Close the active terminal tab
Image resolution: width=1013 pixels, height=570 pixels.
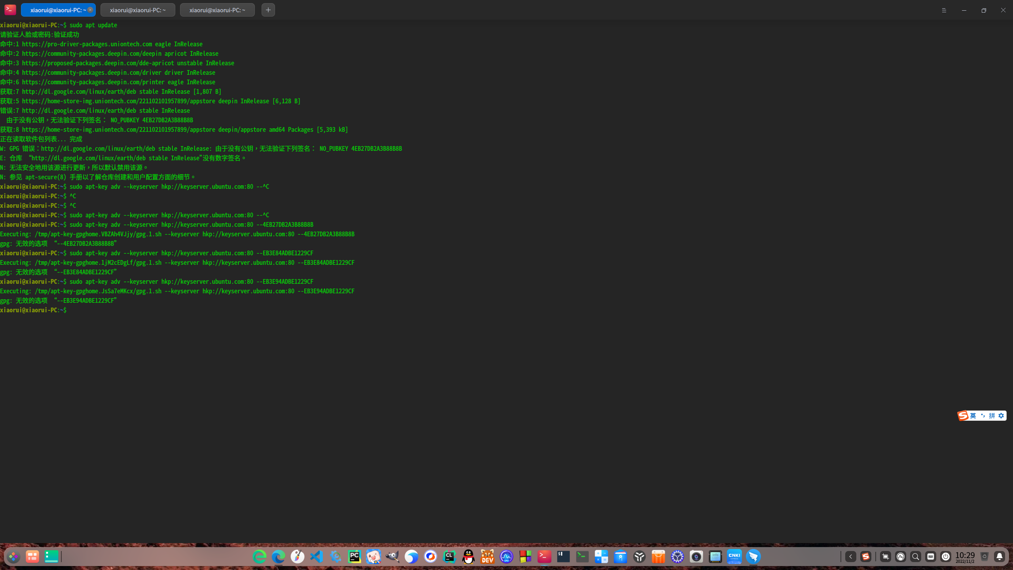(90, 10)
